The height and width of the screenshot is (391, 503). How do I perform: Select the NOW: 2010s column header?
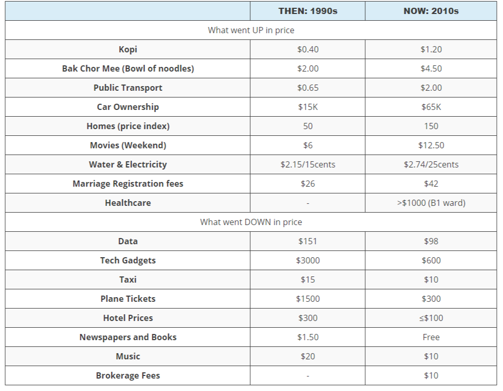pyautogui.click(x=431, y=11)
